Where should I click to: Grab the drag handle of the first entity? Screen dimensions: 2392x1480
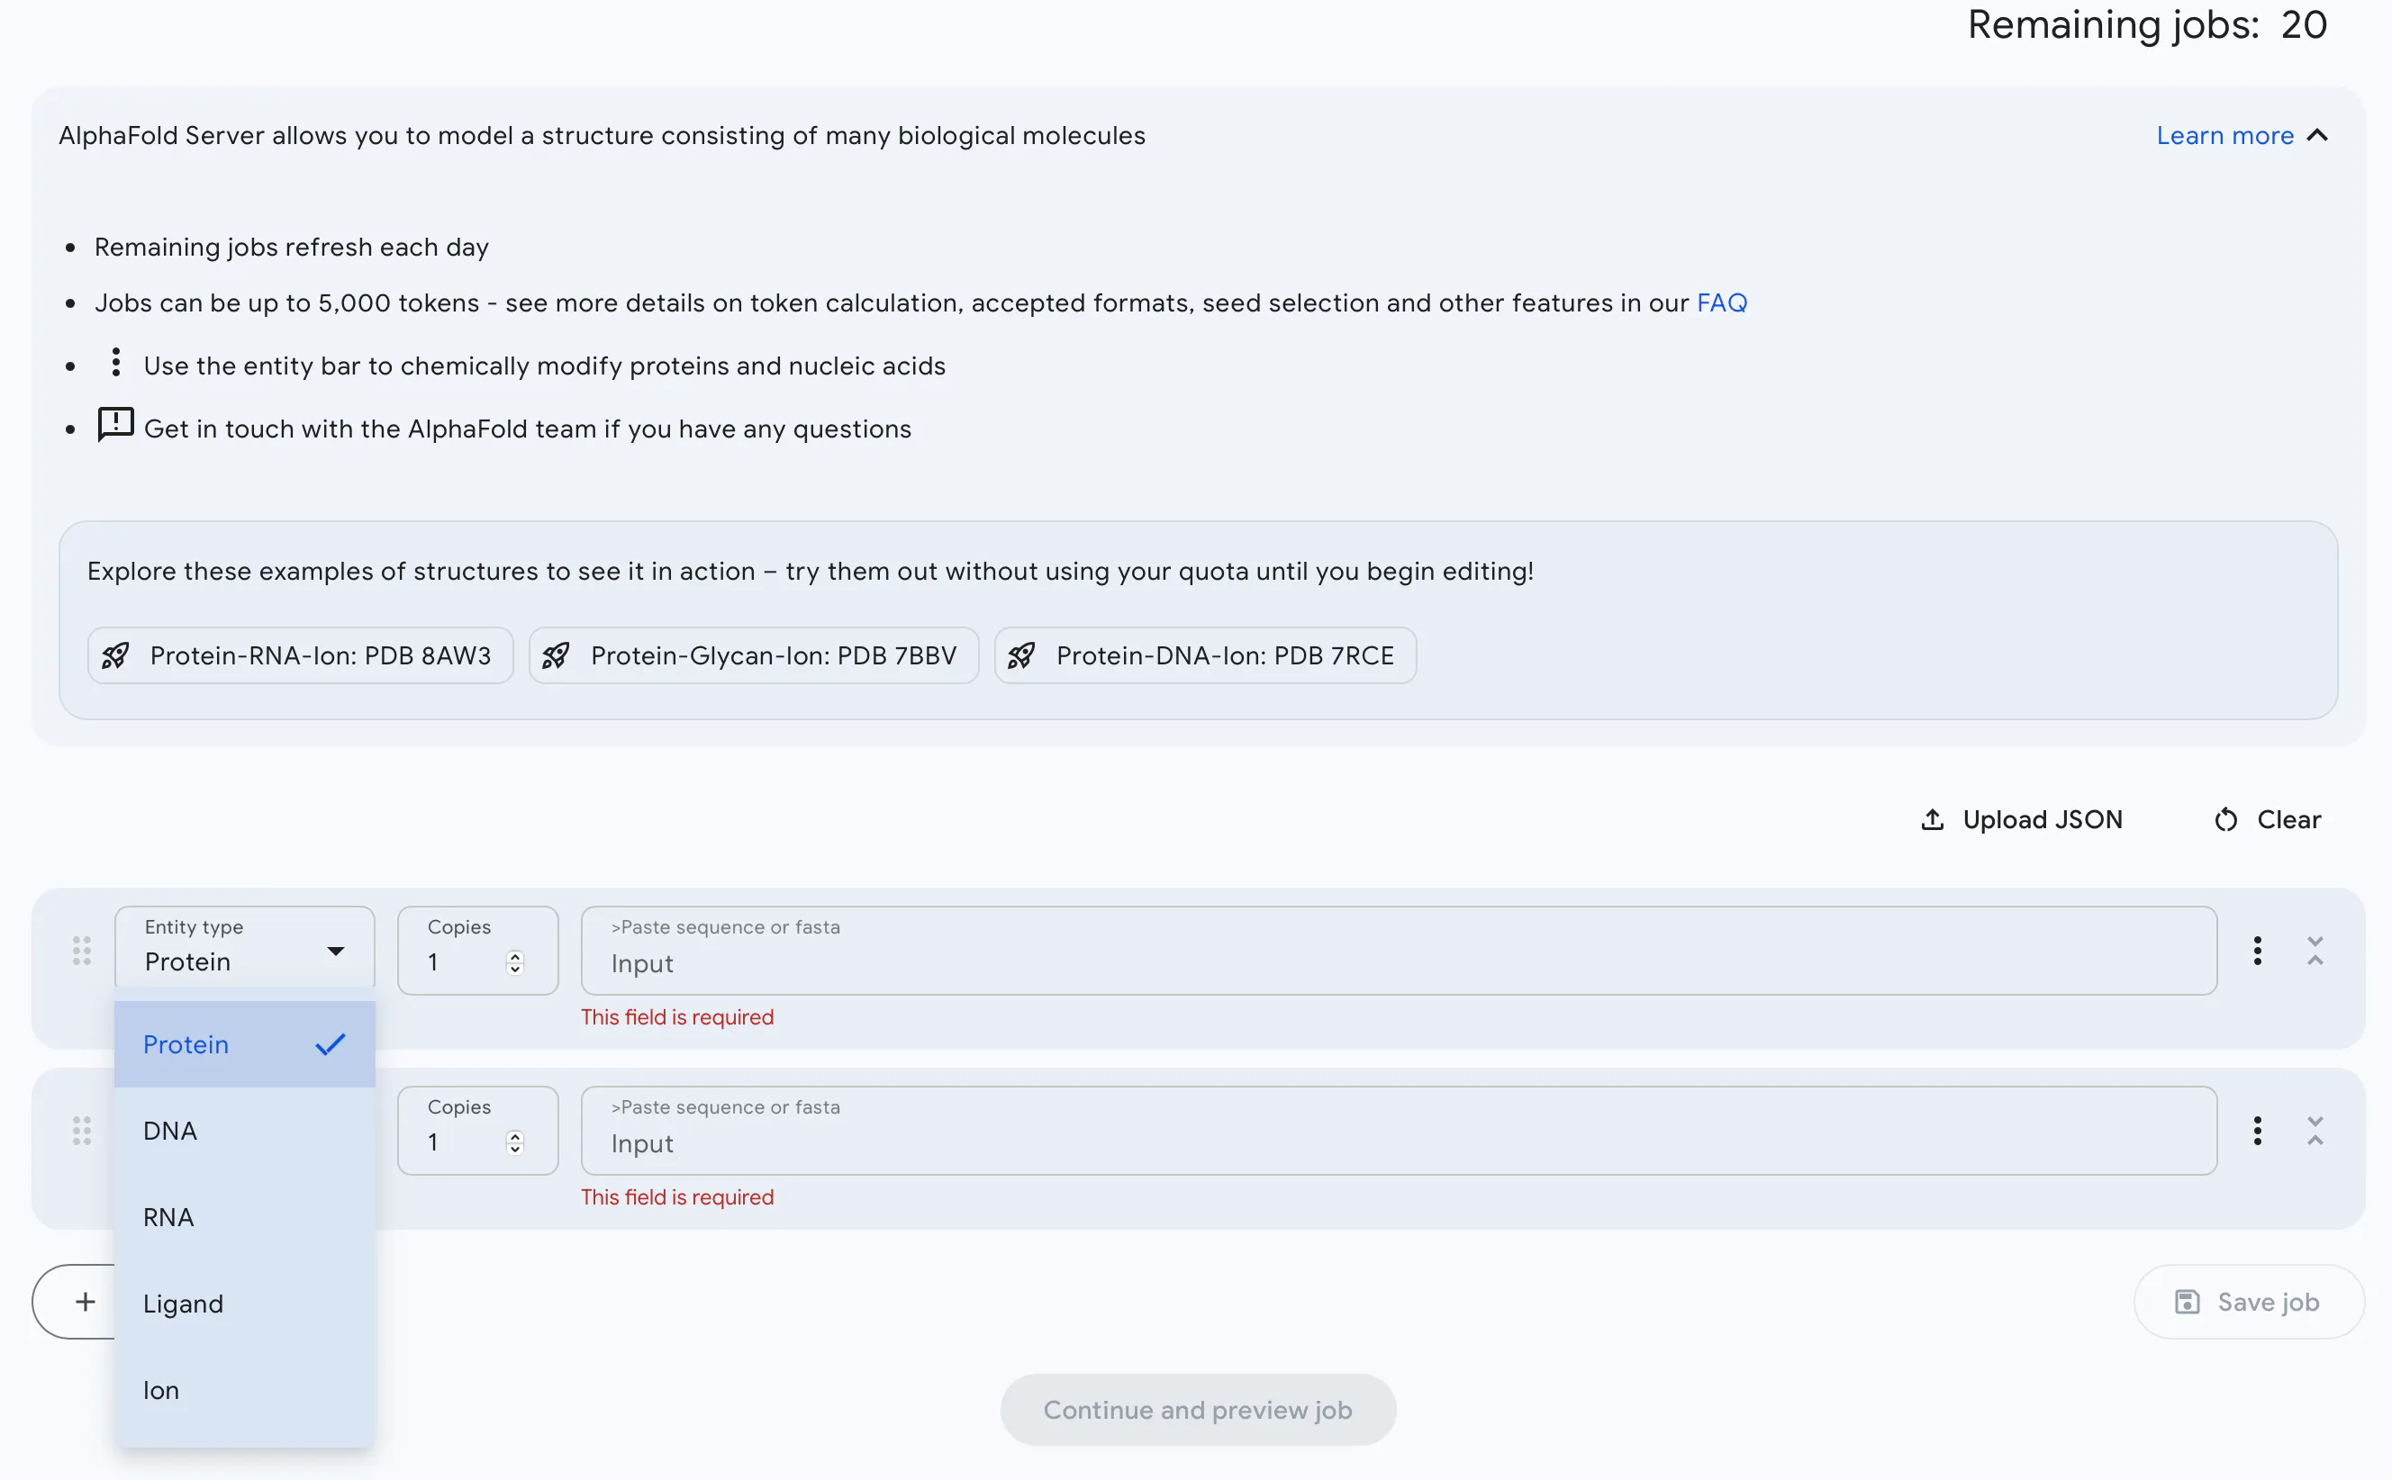82,951
